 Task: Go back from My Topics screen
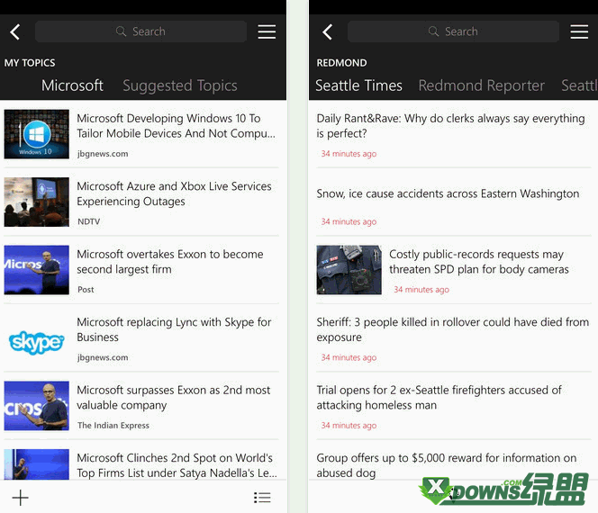(15, 32)
